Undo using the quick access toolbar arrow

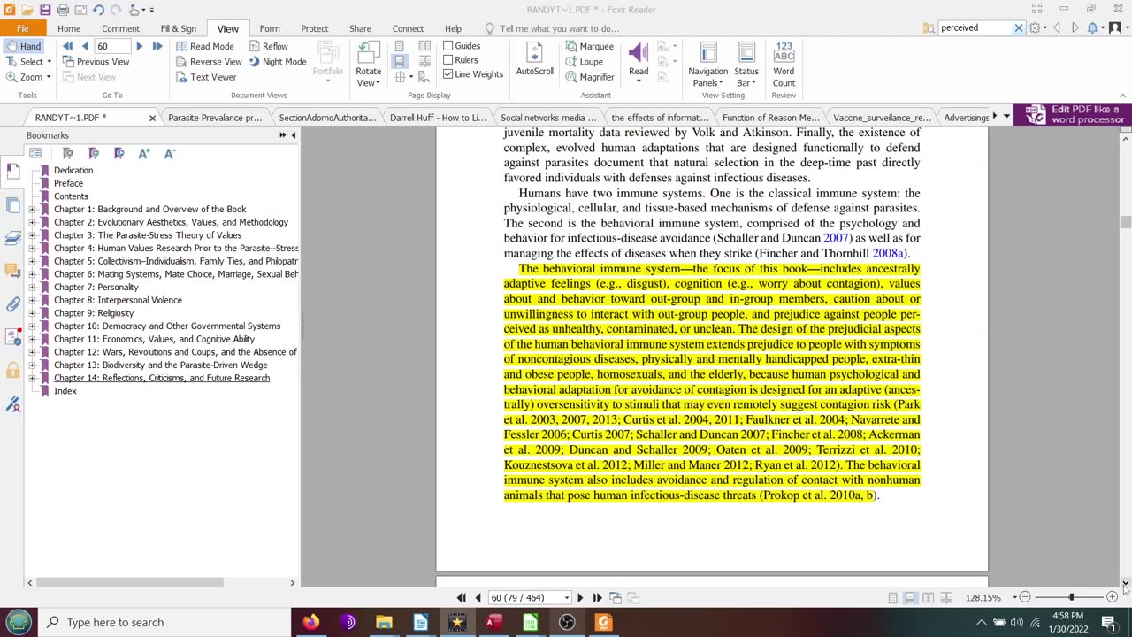pyautogui.click(x=98, y=10)
